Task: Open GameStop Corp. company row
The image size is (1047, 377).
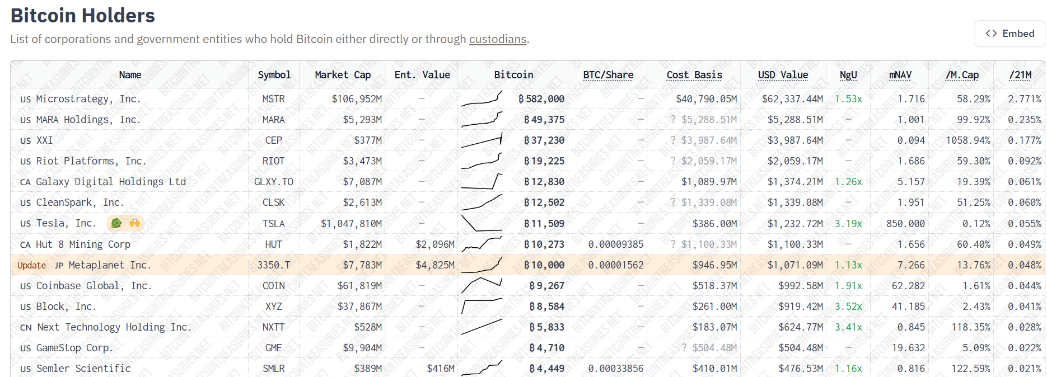Action: (74, 348)
